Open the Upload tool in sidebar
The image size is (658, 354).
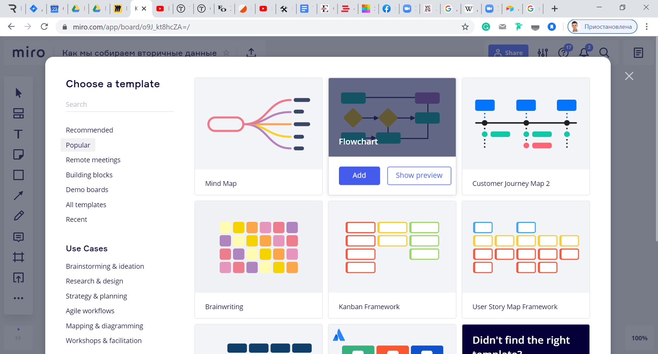19,278
